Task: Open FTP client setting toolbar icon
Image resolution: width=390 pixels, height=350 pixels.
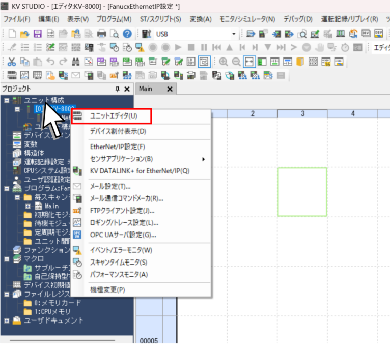Action: (x=114, y=75)
